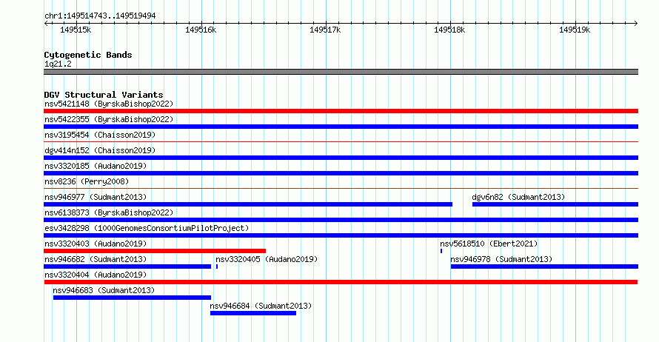Click the nsv5421148 (ByrskaBishop2022) red variant bar
Screen dimensions: 659x342
(341, 111)
